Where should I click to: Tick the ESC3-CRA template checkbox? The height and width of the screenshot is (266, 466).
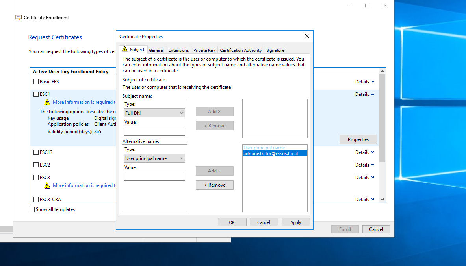[x=36, y=199]
